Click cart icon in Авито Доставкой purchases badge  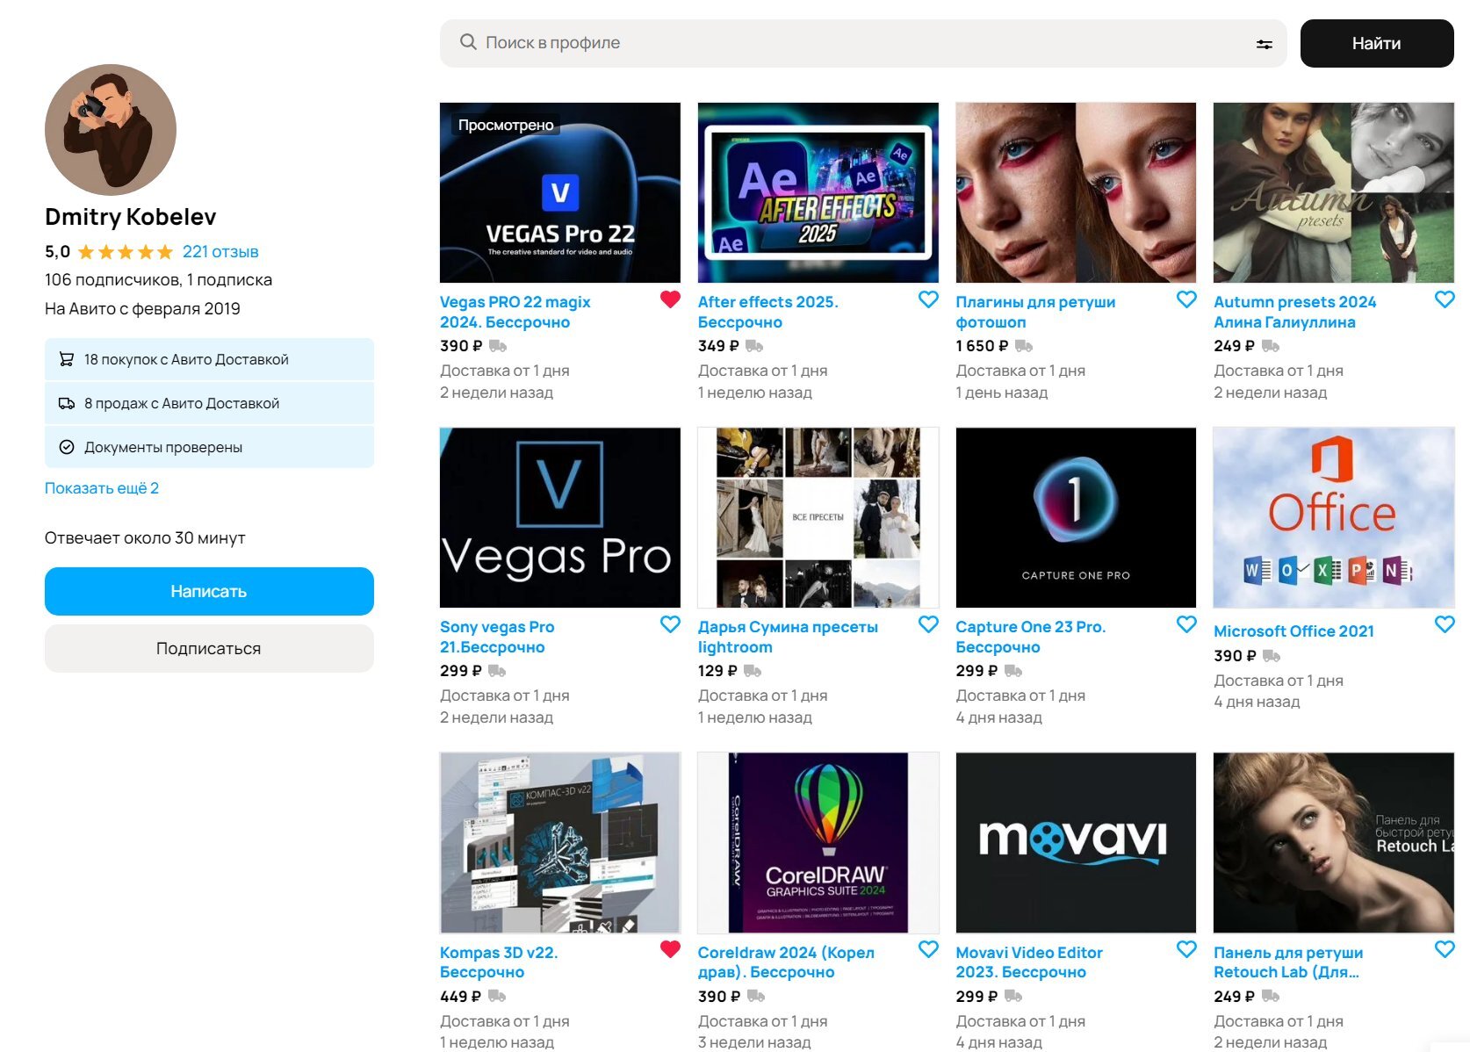click(x=67, y=359)
